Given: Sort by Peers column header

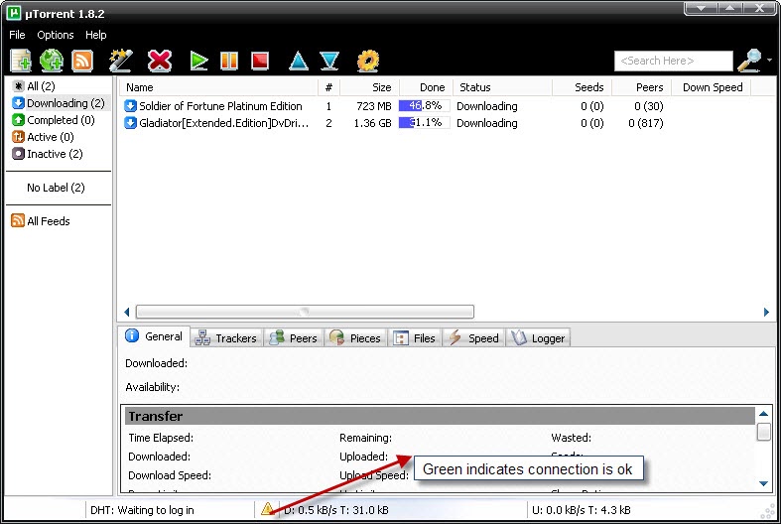Looking at the screenshot, I should [641, 87].
